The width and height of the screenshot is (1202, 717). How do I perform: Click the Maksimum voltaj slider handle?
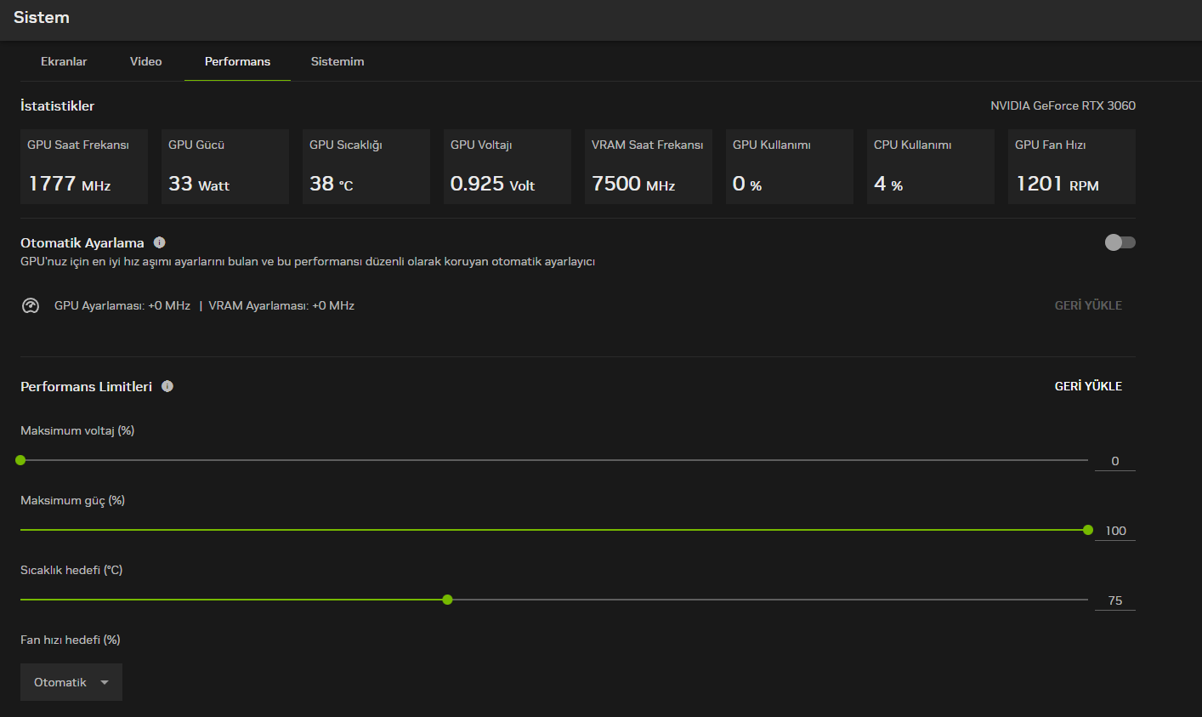20,460
